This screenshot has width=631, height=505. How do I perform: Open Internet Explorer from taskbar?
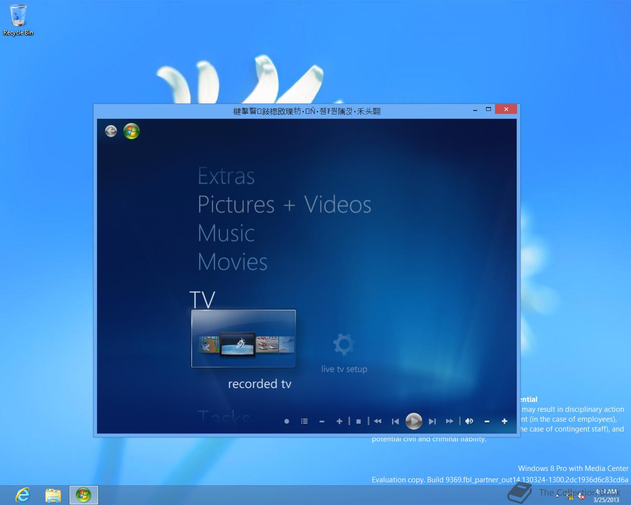(x=23, y=495)
